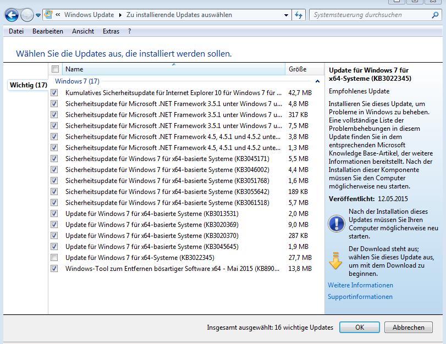Cancel with the Abbrechen button
Viewport: 446px width, 344px height.
[x=409, y=327]
